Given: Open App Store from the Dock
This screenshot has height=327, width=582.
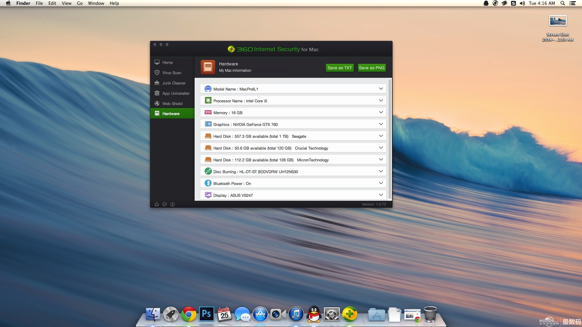Looking at the screenshot, I should click(x=260, y=314).
